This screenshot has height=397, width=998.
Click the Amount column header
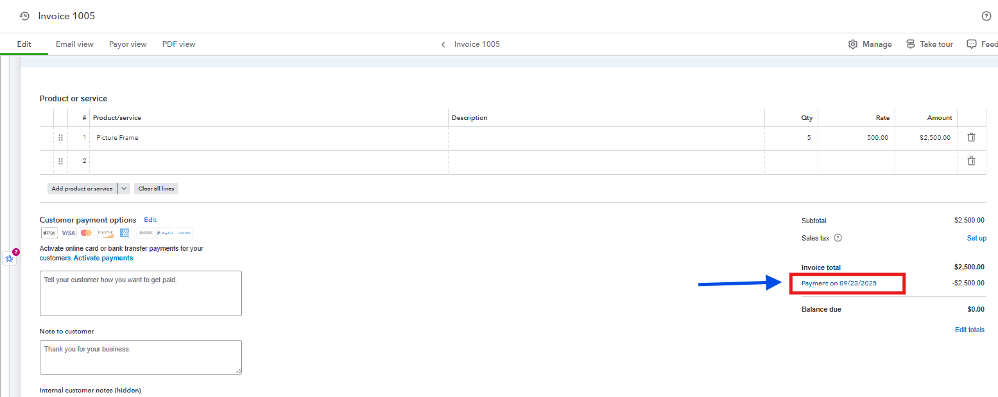click(940, 118)
